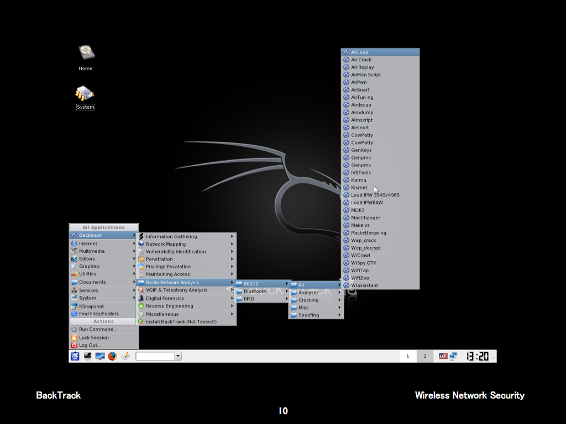Click the taskbar clock
This screenshot has height=424, width=566.
point(477,356)
